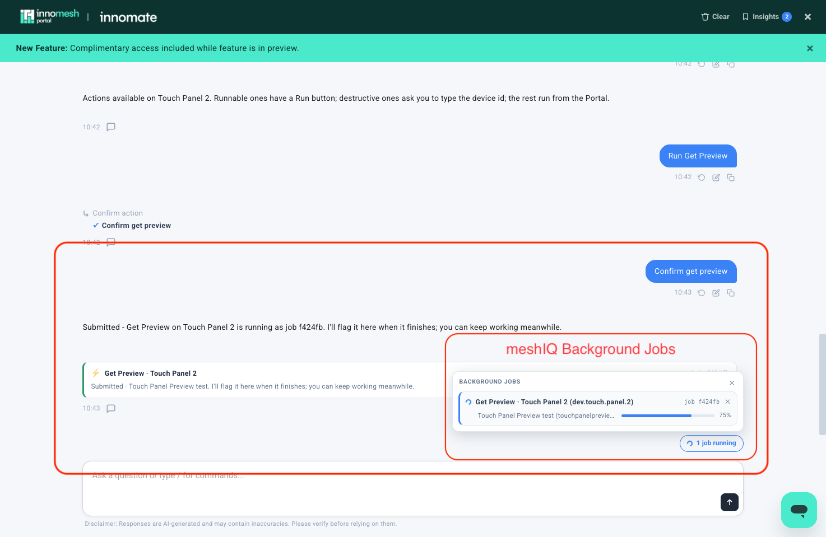Click the job f424fb identifier
Viewport: 826px width, 537px height.
[x=702, y=402]
